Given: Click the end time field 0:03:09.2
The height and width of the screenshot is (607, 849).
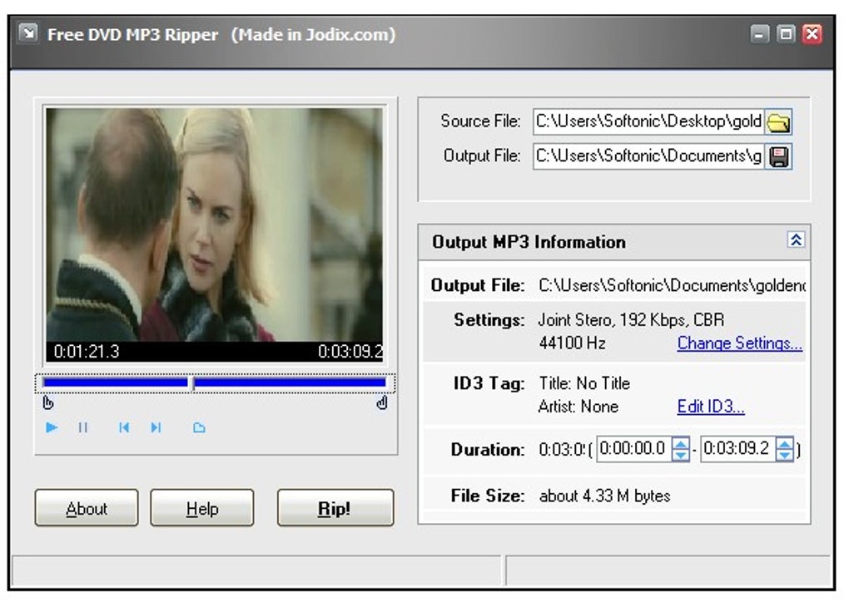Looking at the screenshot, I should click(737, 448).
